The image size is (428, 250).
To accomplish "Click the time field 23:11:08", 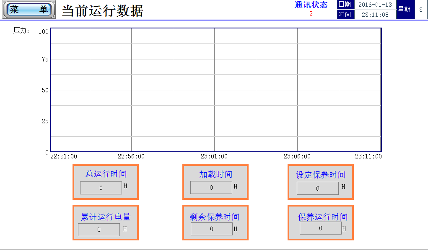I will coord(375,15).
